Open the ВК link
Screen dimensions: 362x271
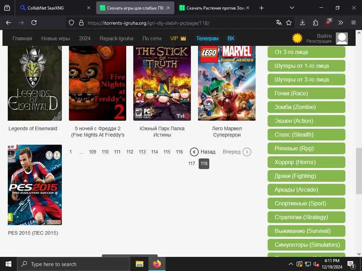coord(231,38)
